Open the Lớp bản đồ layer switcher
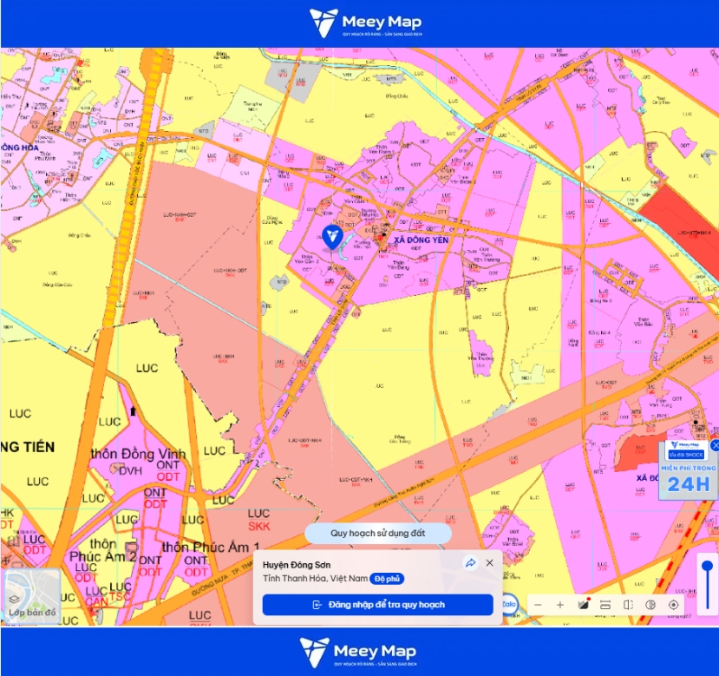 click(x=31, y=595)
